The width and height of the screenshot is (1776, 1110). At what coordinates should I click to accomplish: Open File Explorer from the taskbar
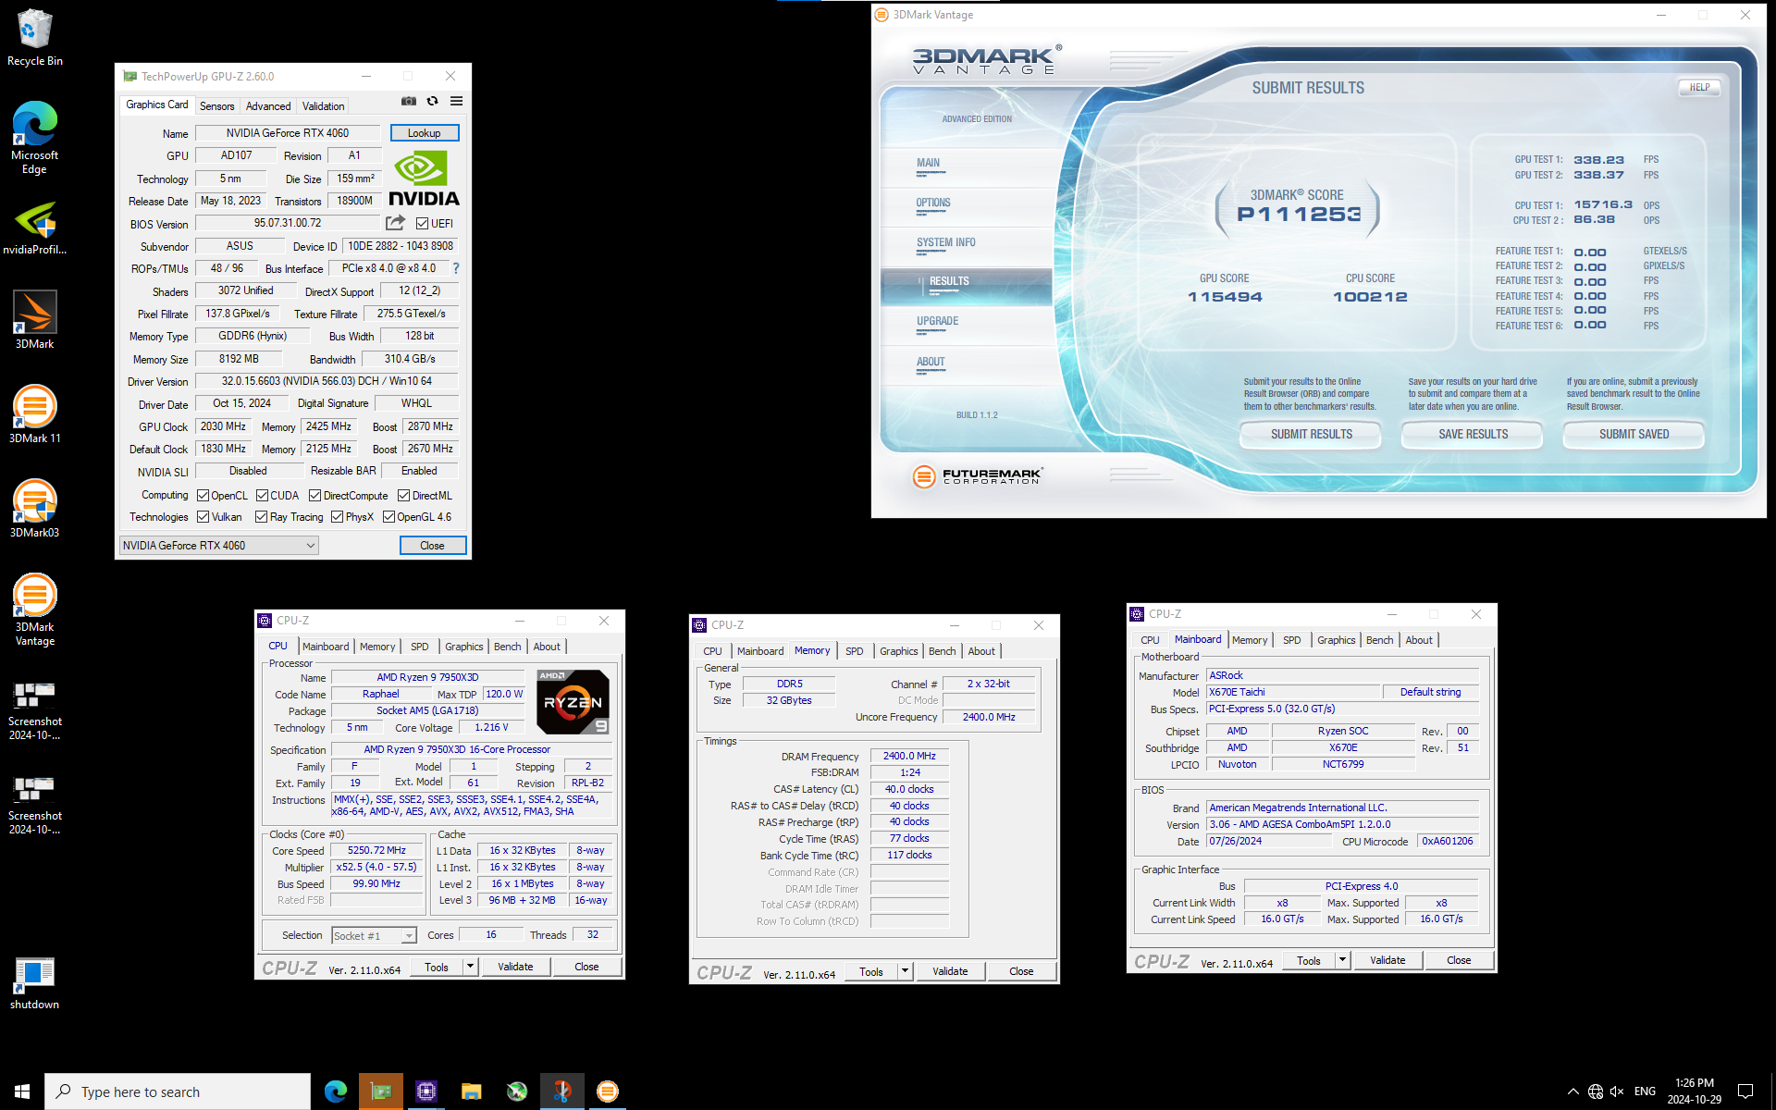472,1091
